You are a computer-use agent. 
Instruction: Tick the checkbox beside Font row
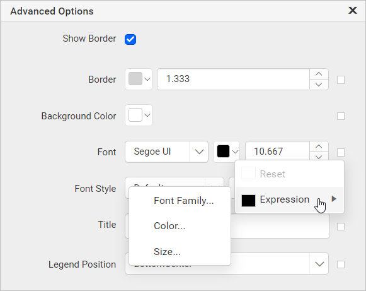[341, 152]
